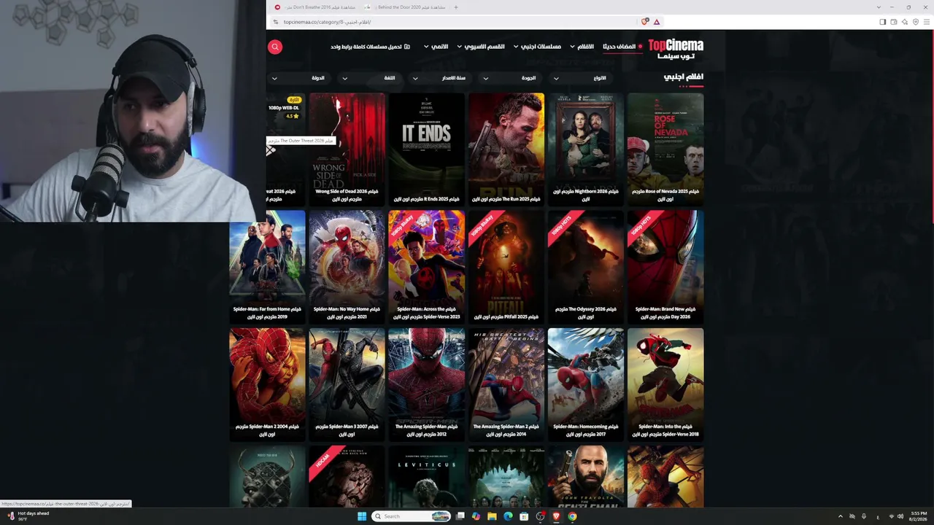934x525 pixels.
Task: Open Spider-Man: No Way Home 2021 poster
Action: (347, 267)
